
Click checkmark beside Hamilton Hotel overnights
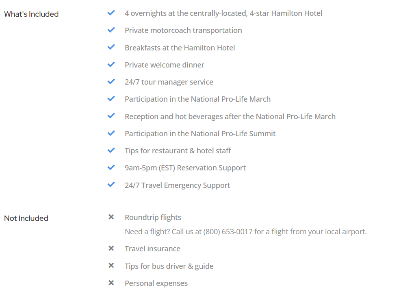point(111,13)
